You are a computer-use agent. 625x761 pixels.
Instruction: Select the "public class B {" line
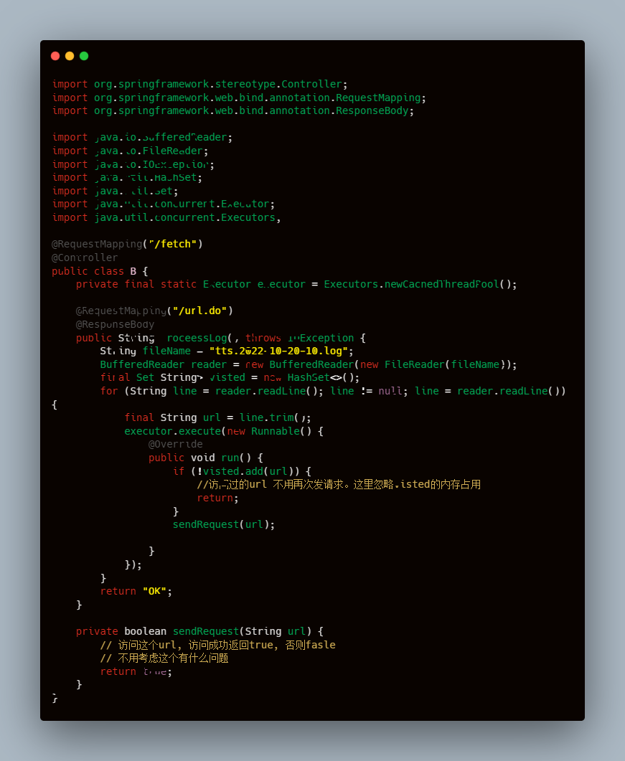(100, 271)
